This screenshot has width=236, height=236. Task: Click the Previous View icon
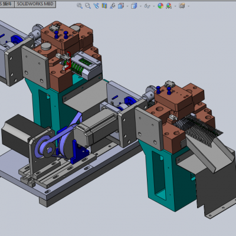point(96,6)
